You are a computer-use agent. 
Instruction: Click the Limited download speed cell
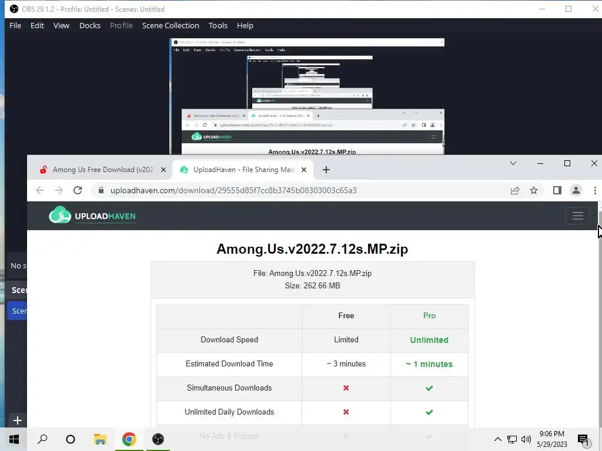coord(346,340)
